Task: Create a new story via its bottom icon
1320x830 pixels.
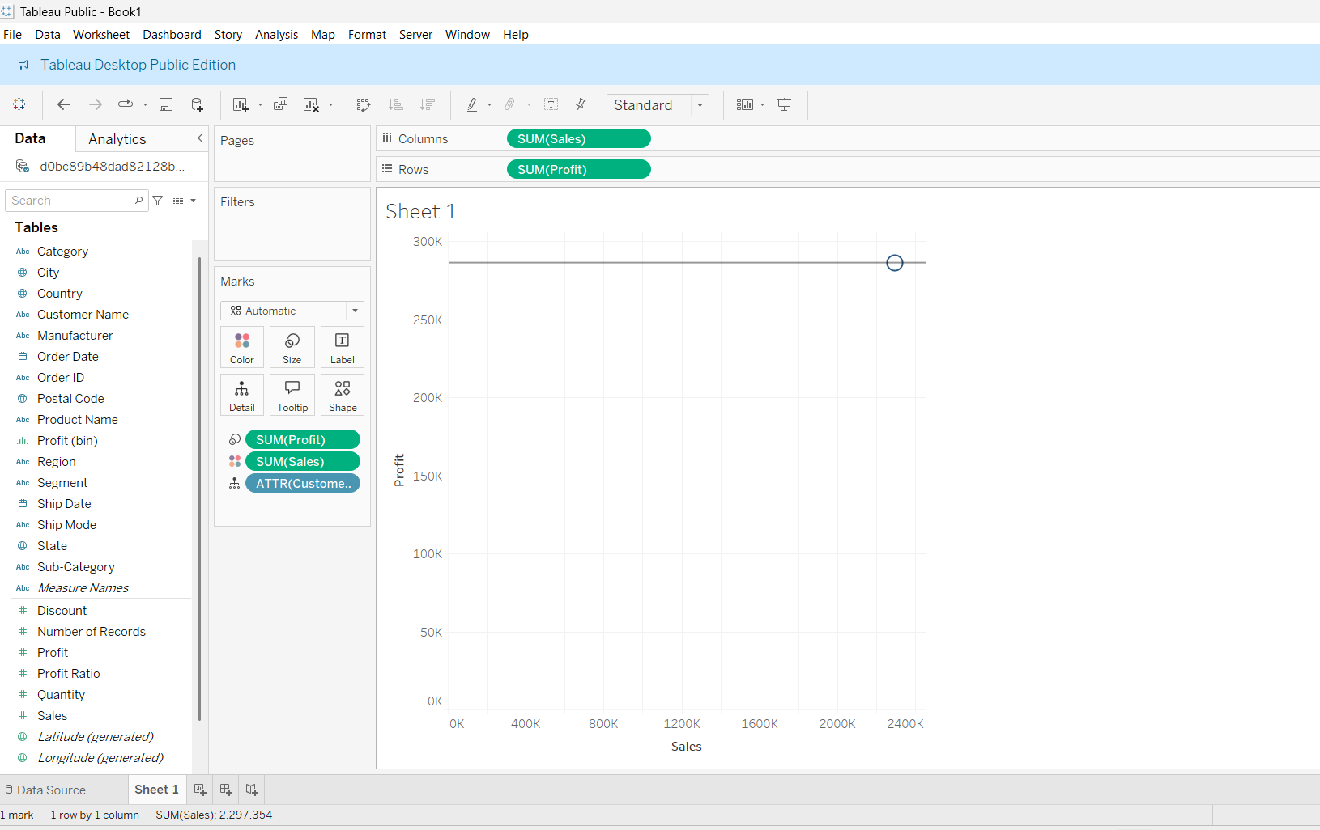Action: point(251,790)
